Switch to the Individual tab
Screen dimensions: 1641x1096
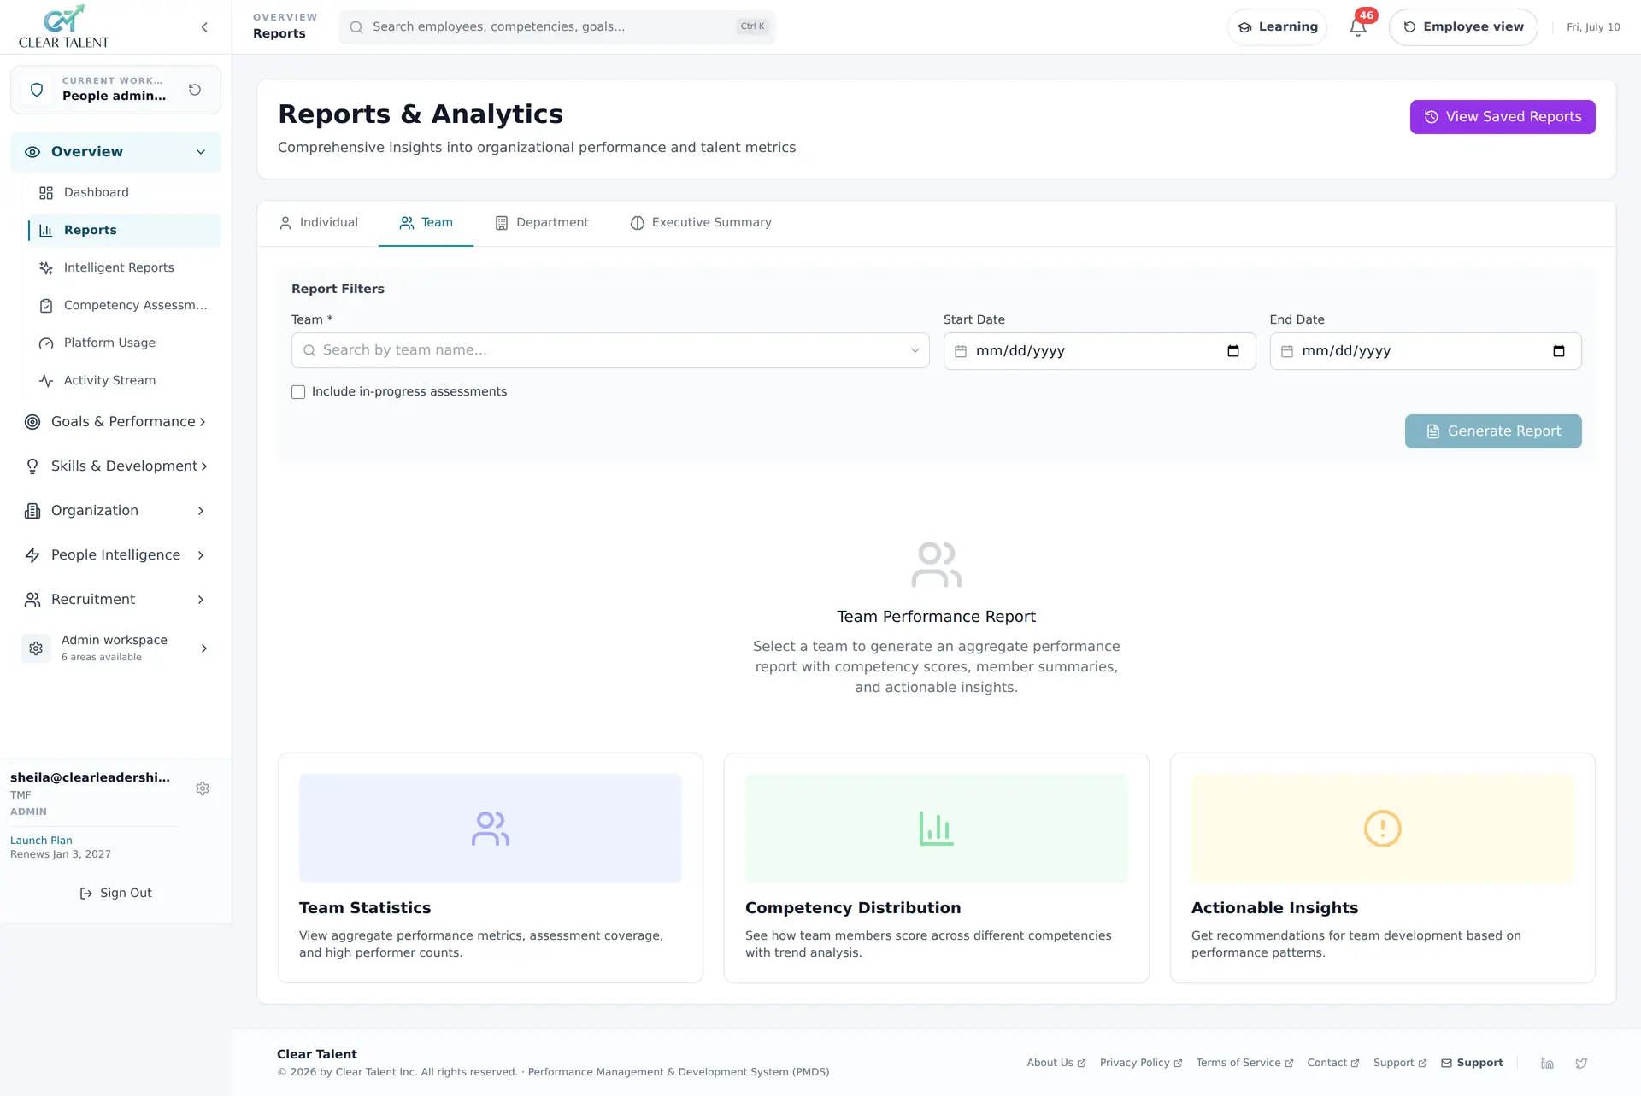(319, 223)
